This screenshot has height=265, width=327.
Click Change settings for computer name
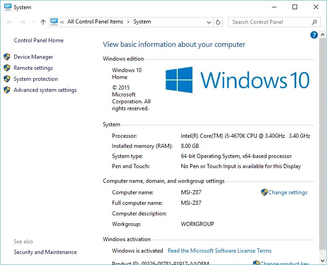tap(288, 192)
